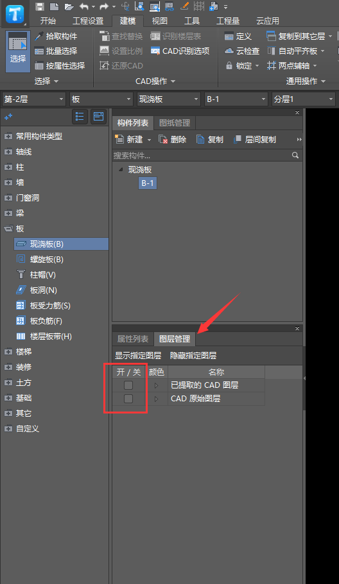Expand the 常用构件类型 tree node
This screenshot has height=584, width=339.
8,137
